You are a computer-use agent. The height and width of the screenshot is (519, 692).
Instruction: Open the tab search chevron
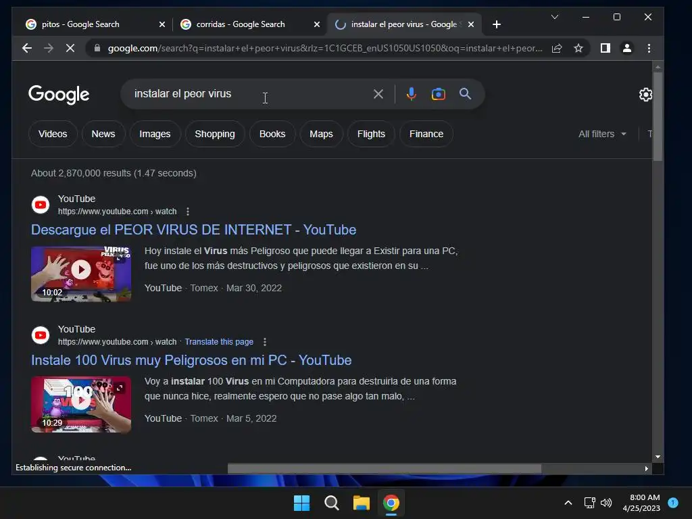pos(555,17)
